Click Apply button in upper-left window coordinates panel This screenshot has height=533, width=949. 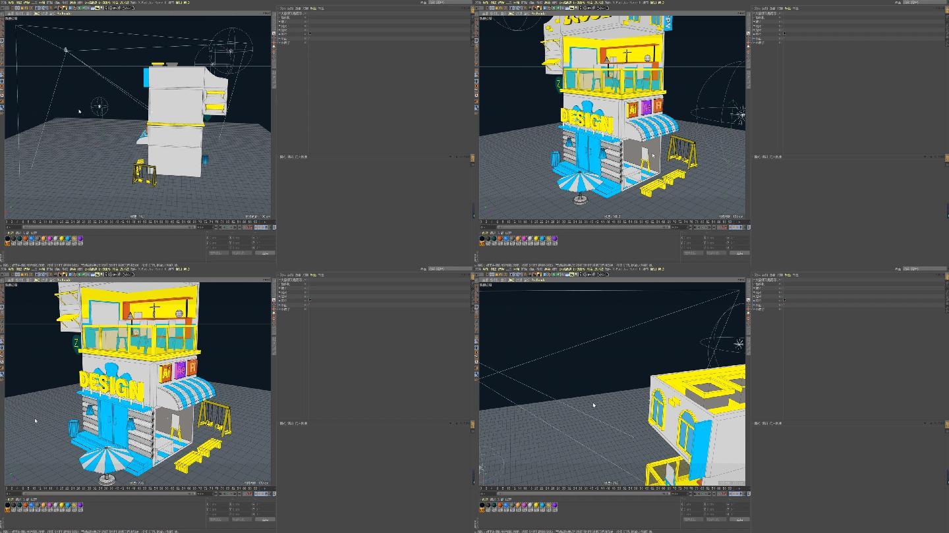tap(265, 253)
